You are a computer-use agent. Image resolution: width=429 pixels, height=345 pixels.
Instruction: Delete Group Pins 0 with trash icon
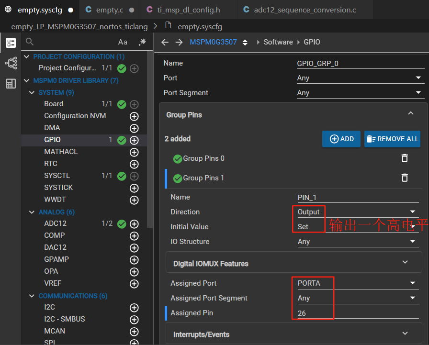[405, 158]
